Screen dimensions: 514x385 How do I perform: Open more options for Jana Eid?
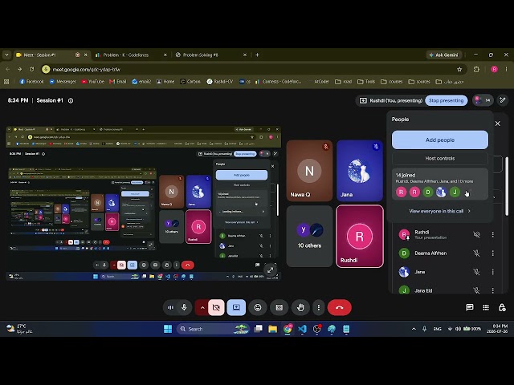coord(492,290)
